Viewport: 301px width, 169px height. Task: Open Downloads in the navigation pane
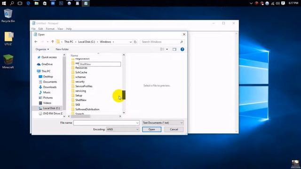48,87
